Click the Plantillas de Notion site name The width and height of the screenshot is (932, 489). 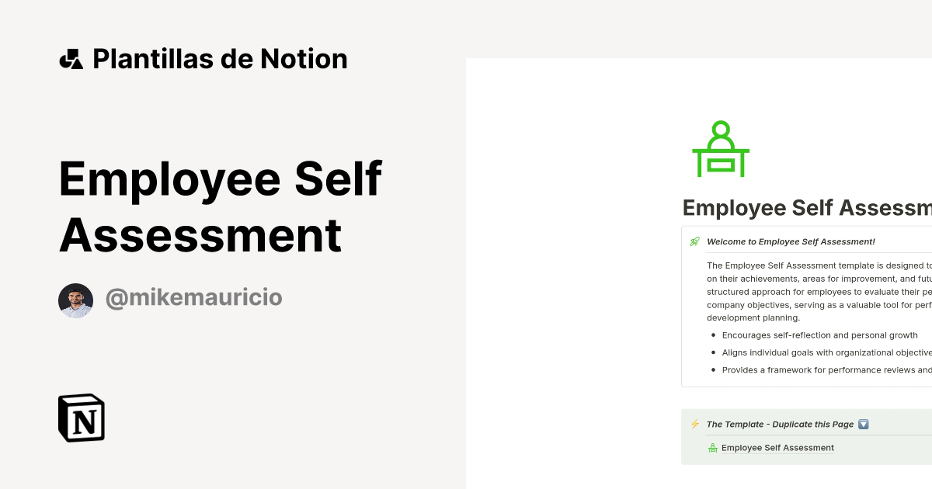point(220,58)
